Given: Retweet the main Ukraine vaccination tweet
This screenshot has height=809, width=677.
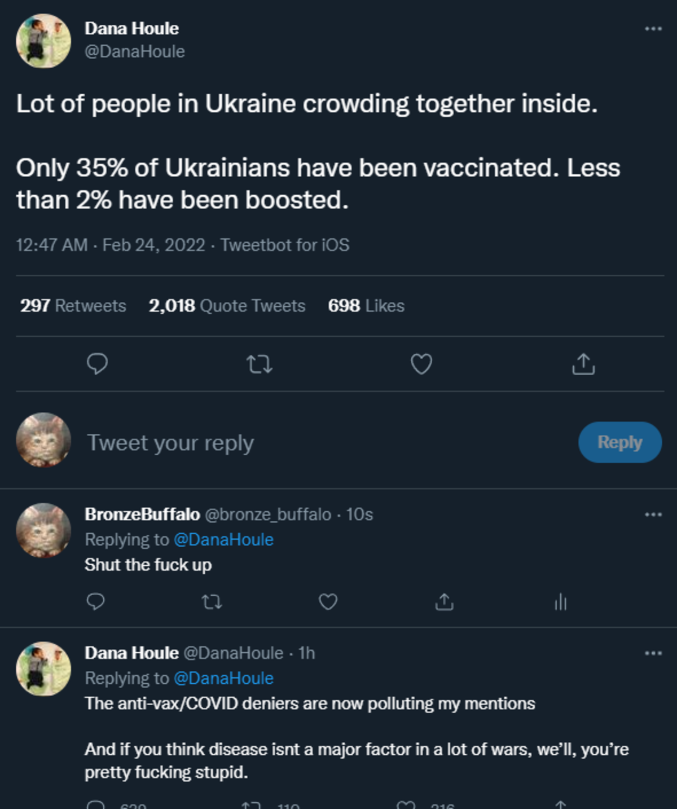Looking at the screenshot, I should point(260,364).
